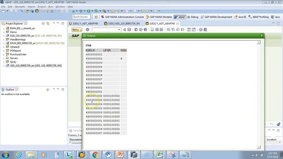Click the SAP GUI Find Next icon

161,30
